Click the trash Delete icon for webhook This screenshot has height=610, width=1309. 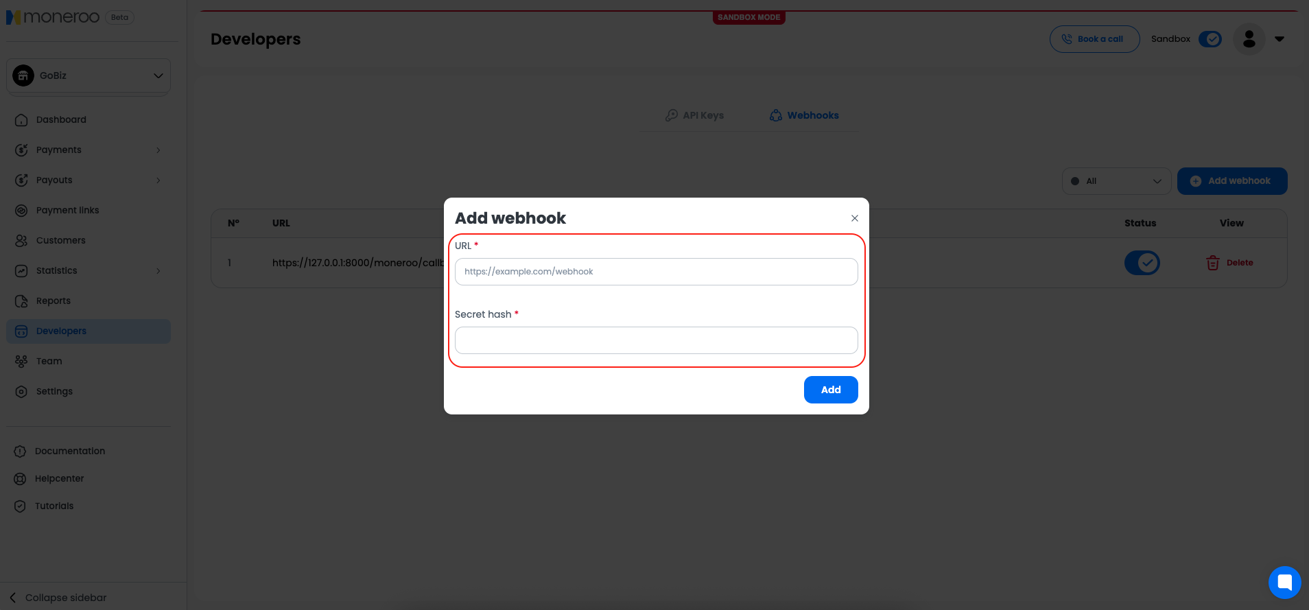point(1213,263)
